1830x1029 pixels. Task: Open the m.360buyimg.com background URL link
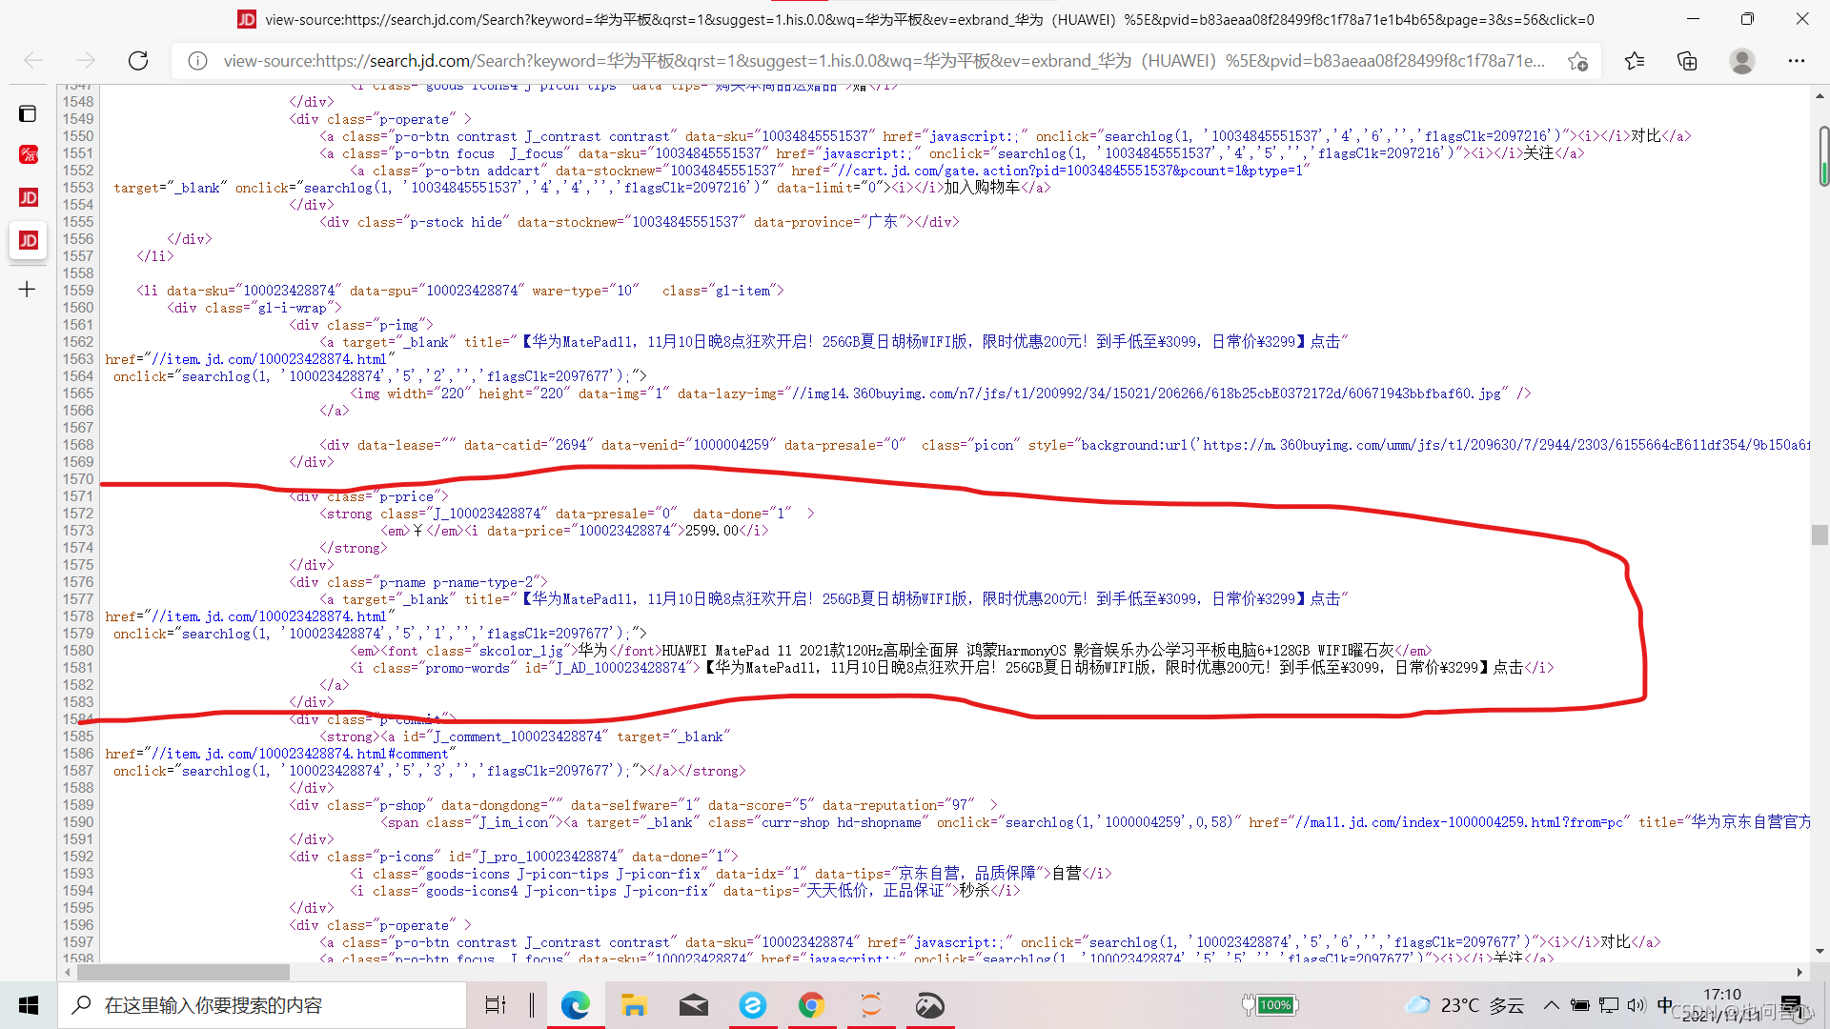[x=1507, y=445]
